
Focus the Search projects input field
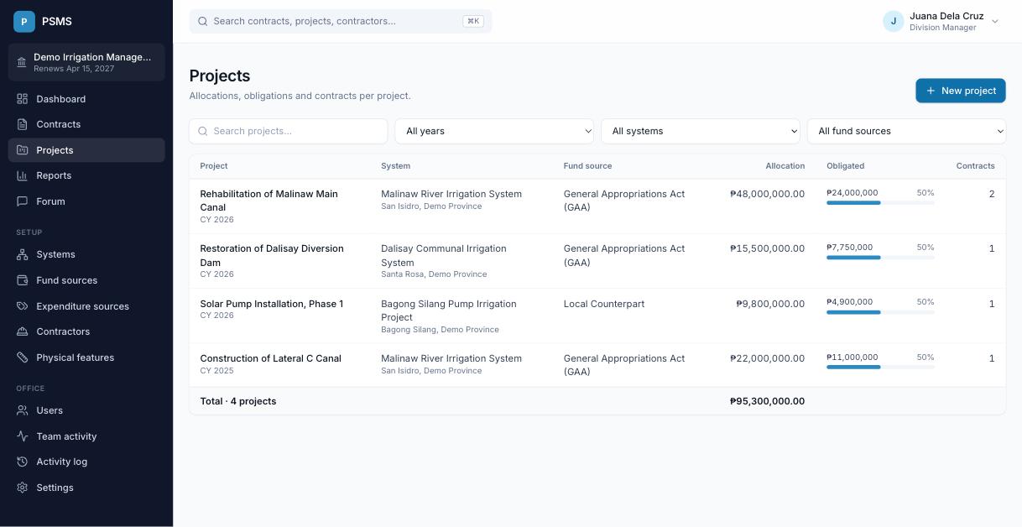(289, 131)
